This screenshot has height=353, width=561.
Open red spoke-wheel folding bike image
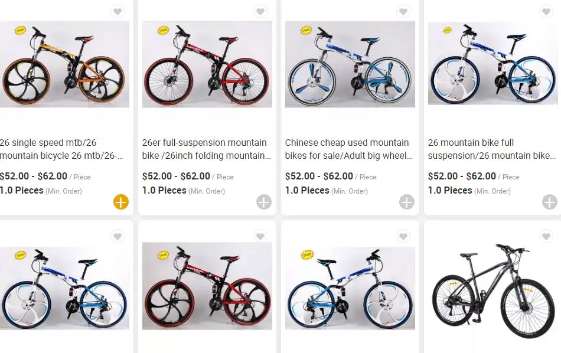coord(207,65)
